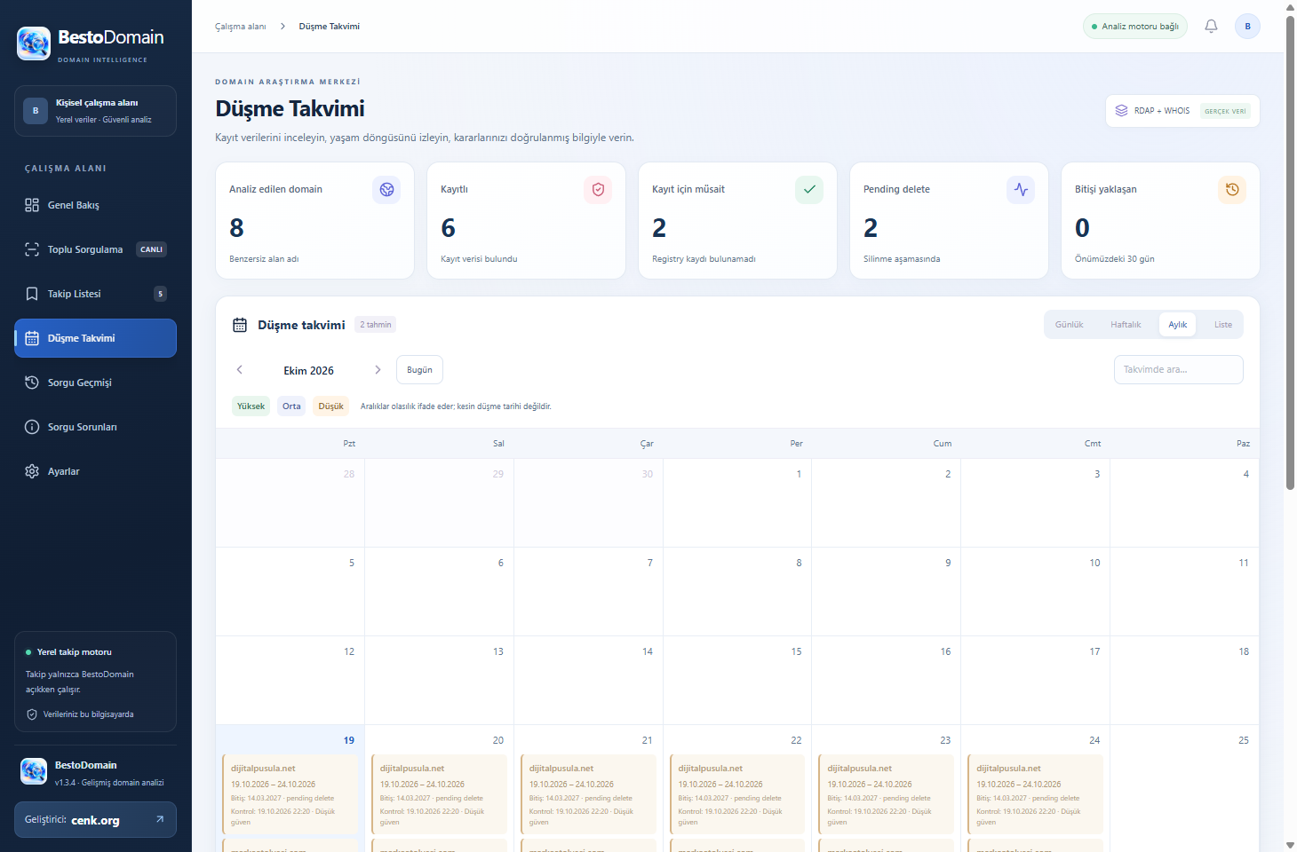The height and width of the screenshot is (852, 1297).
Task: Click the Kayıt için müsait checkmark icon
Action: (809, 189)
